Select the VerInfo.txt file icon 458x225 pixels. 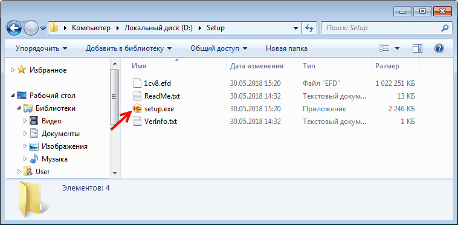[137, 121]
